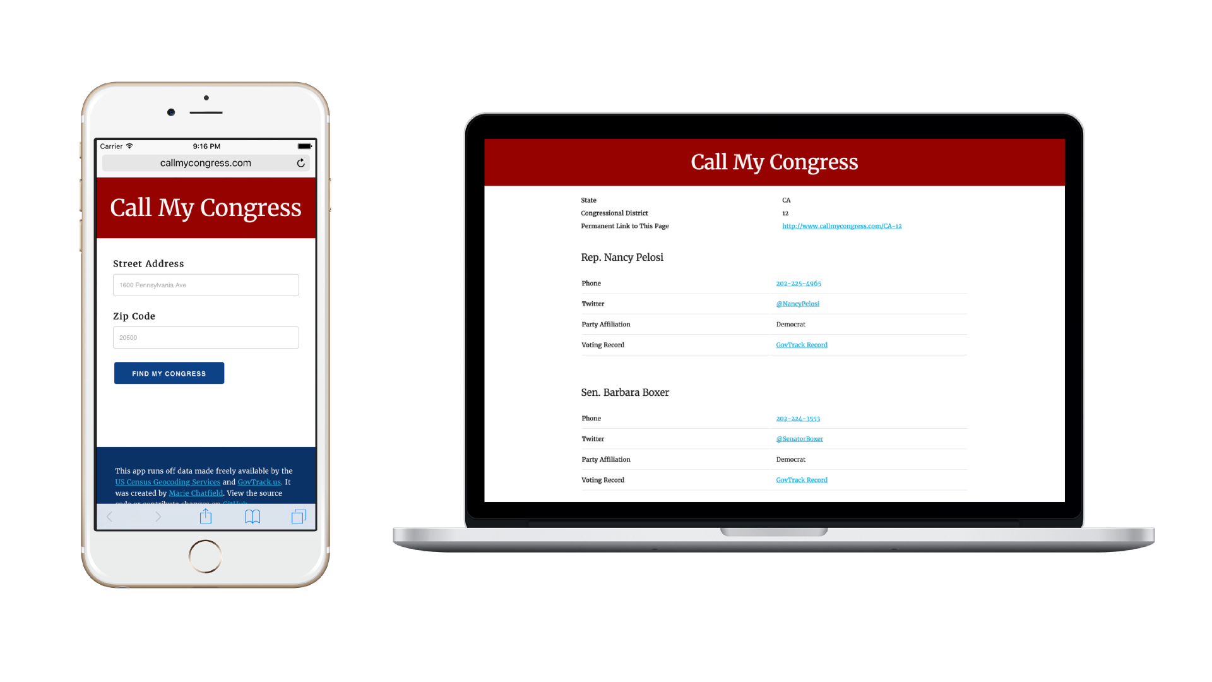Click the @NancyPelosi Twitter link
Screen dimensions: 1212x682
coord(797,303)
